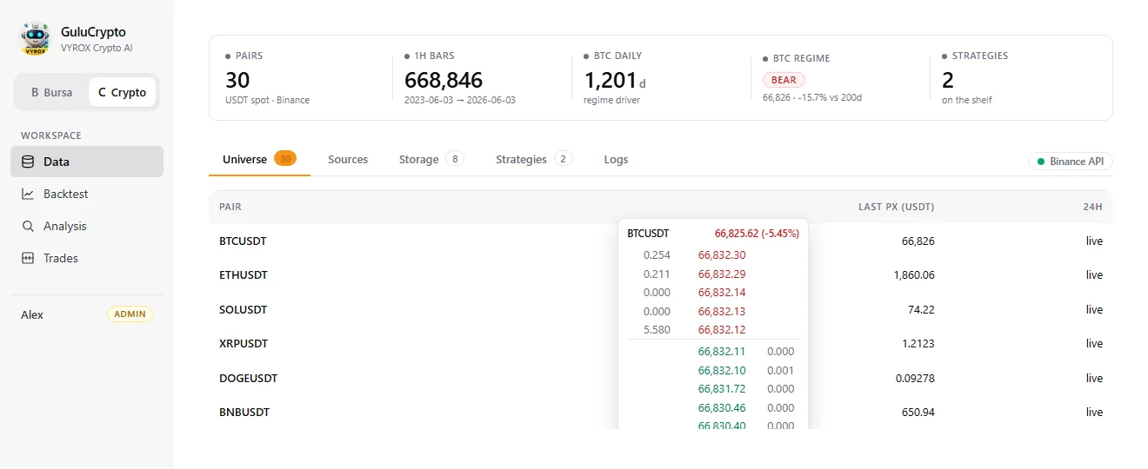Viewport: 1148px width, 469px height.
Task: Click the 1.2123 XRP price cell
Action: 918,343
